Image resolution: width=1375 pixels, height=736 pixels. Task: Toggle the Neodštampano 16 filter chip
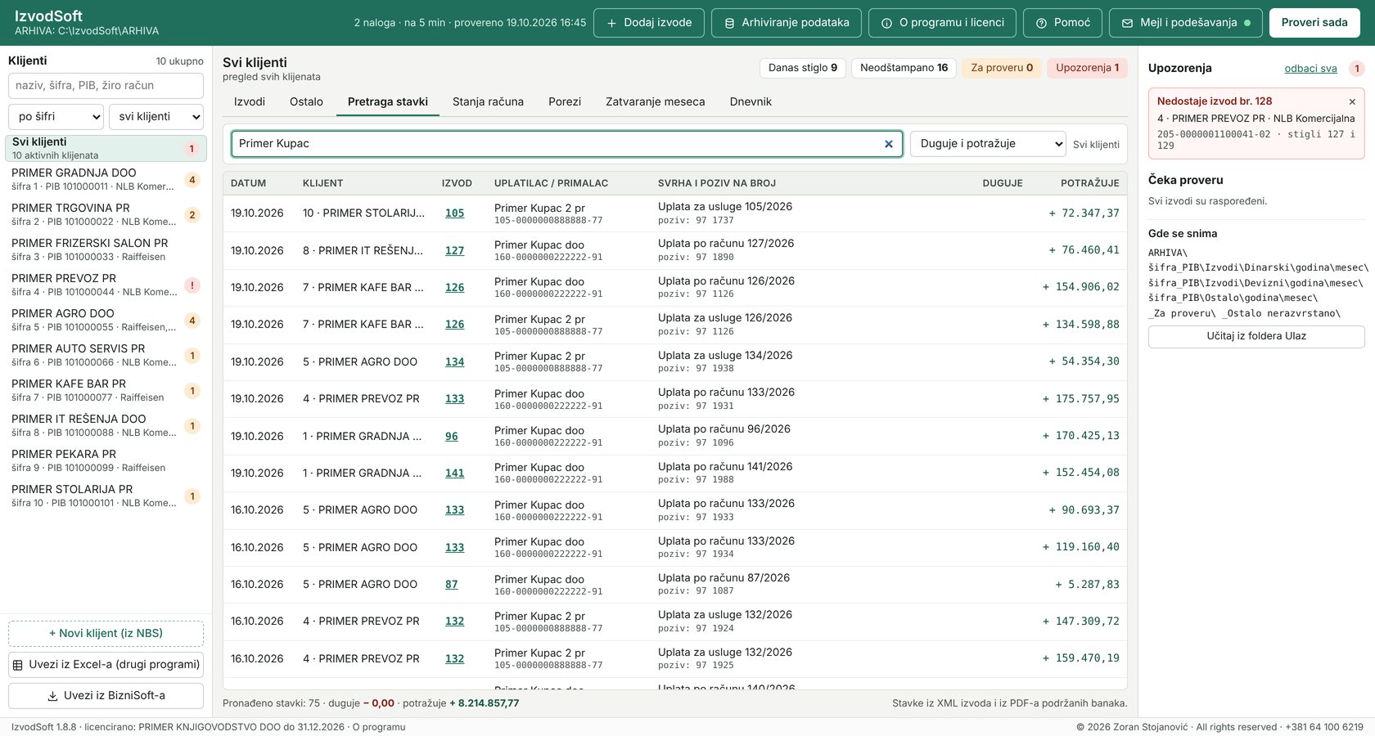tap(904, 68)
